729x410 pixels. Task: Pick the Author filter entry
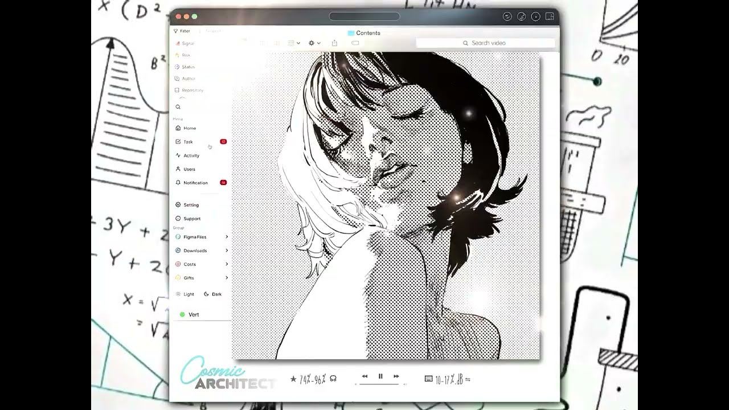click(x=185, y=79)
